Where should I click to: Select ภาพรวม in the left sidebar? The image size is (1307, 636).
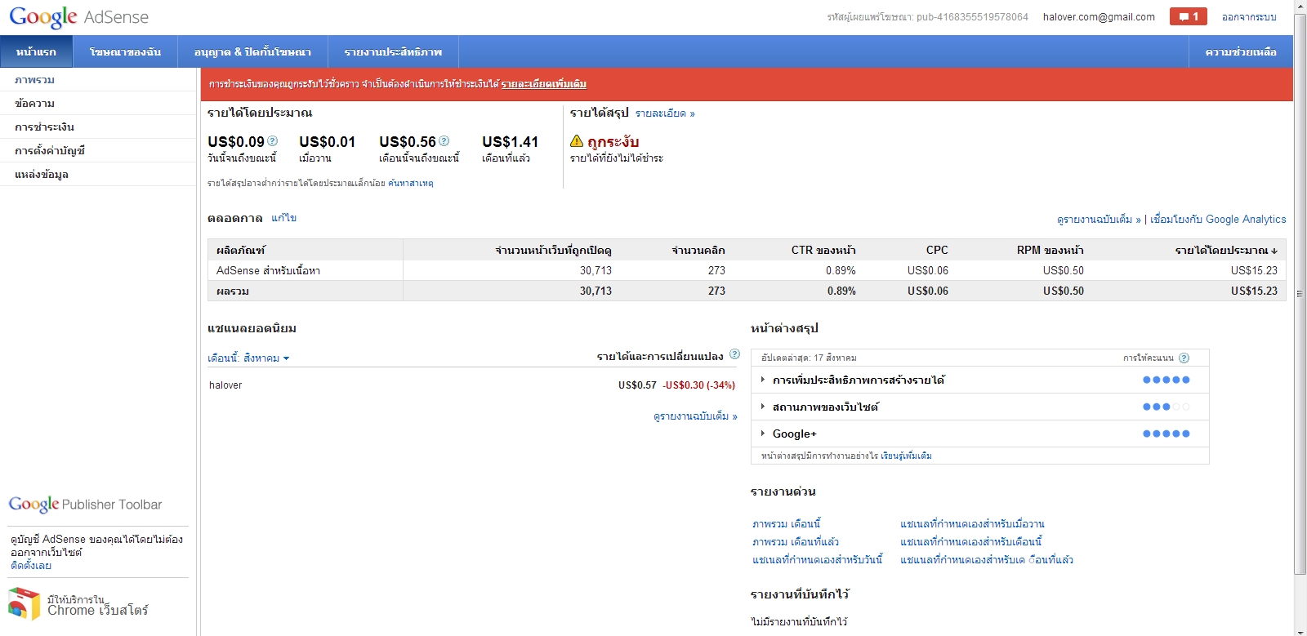(x=98, y=80)
